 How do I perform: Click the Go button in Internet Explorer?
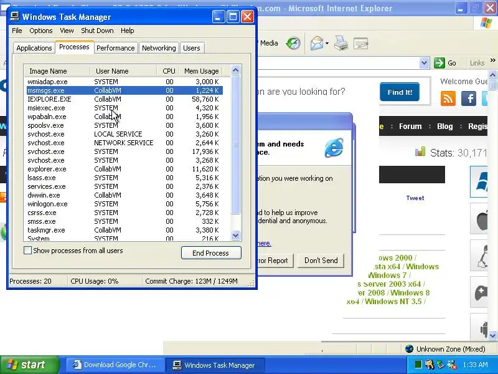point(445,63)
